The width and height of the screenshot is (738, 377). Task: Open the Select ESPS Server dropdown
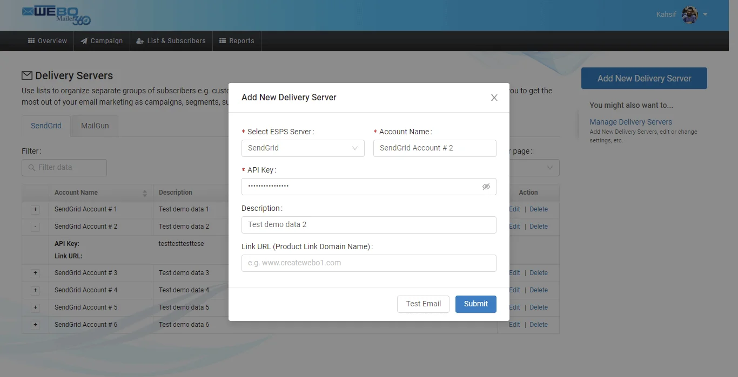[x=303, y=148]
